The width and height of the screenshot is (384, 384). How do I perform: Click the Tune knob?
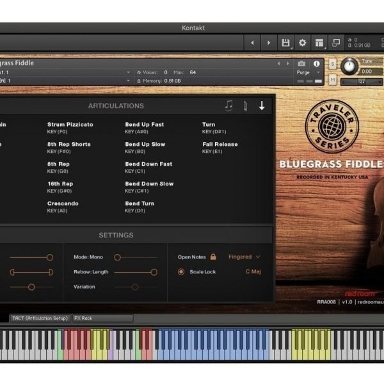pyautogui.click(x=349, y=66)
